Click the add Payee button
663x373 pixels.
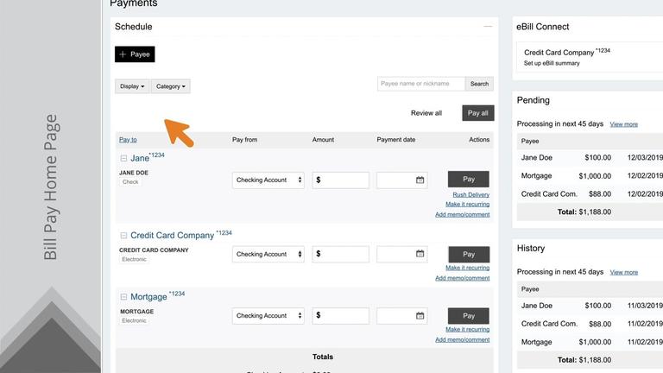coord(135,54)
